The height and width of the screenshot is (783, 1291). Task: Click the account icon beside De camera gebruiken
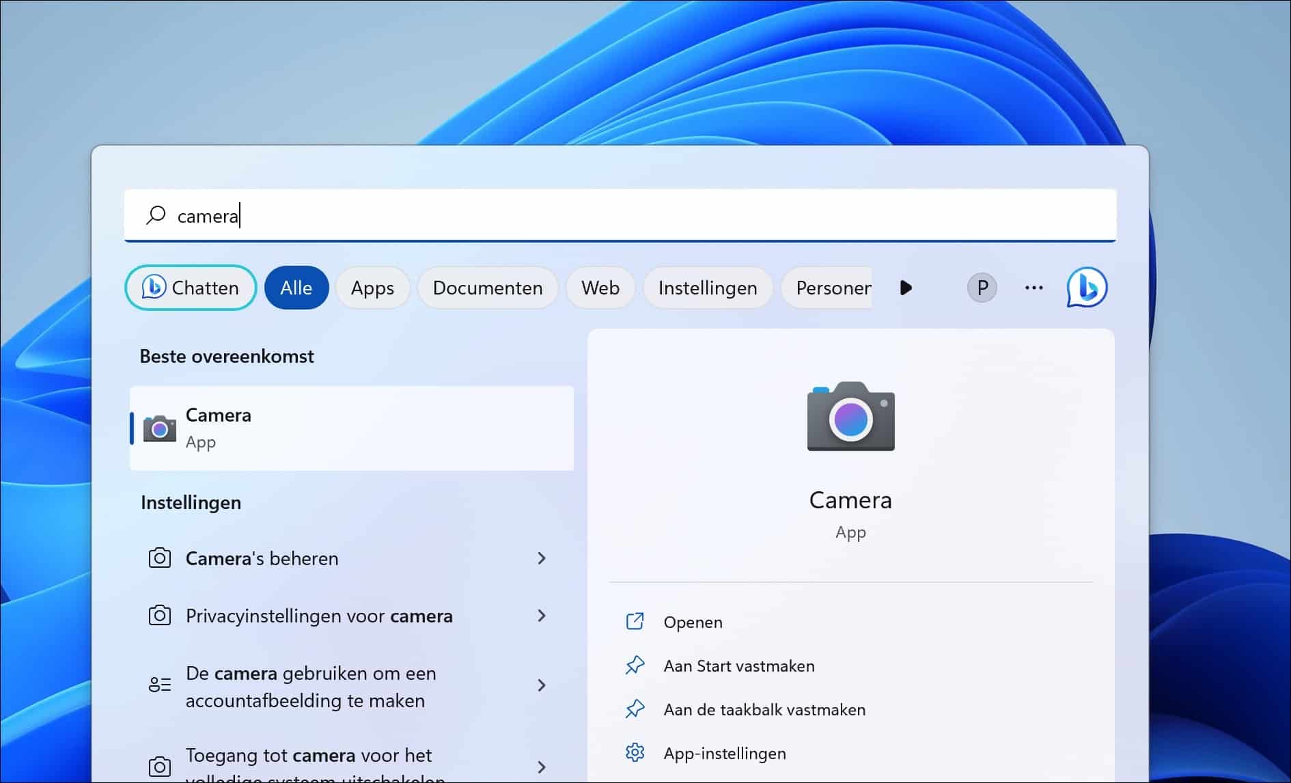point(160,685)
